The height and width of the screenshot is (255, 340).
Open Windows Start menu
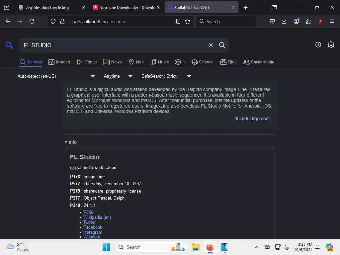point(106,247)
